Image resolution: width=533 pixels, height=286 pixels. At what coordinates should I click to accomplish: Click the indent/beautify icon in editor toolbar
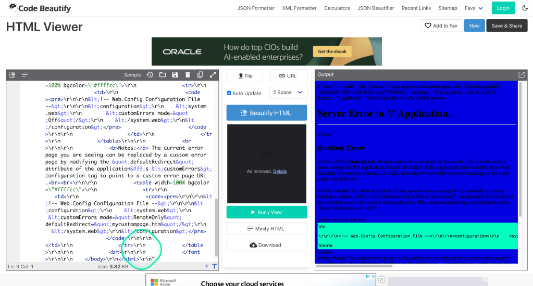(12, 75)
